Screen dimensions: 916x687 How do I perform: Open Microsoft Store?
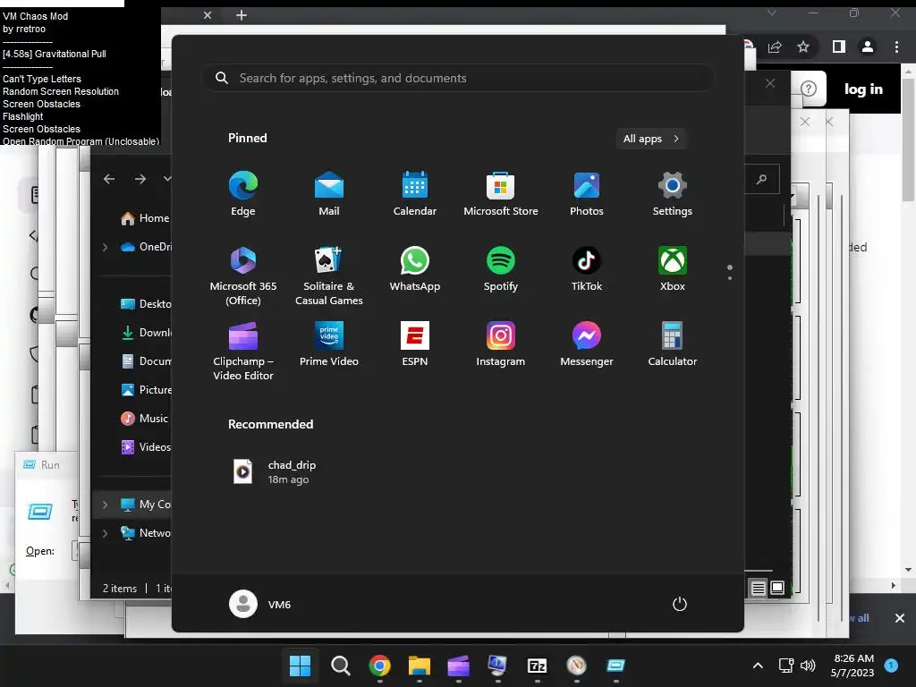click(501, 194)
